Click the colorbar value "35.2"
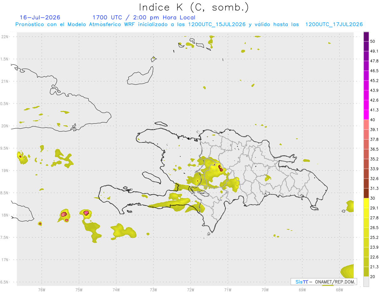Screen dimensions: 381x294 tap(374, 159)
